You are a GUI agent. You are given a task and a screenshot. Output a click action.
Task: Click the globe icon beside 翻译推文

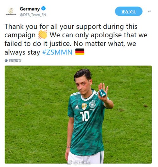click(x=6, y=60)
